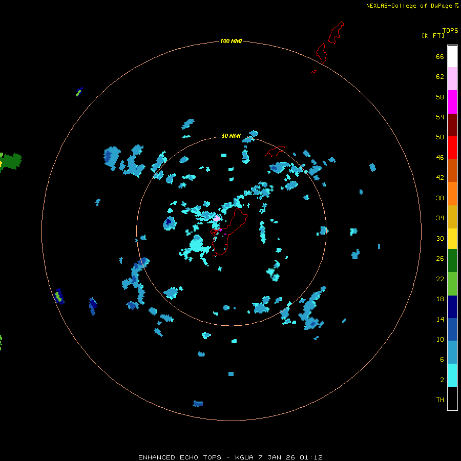Screen dimensions: 461x461
Task: Click the red Guam island outline
Action: tap(228, 232)
